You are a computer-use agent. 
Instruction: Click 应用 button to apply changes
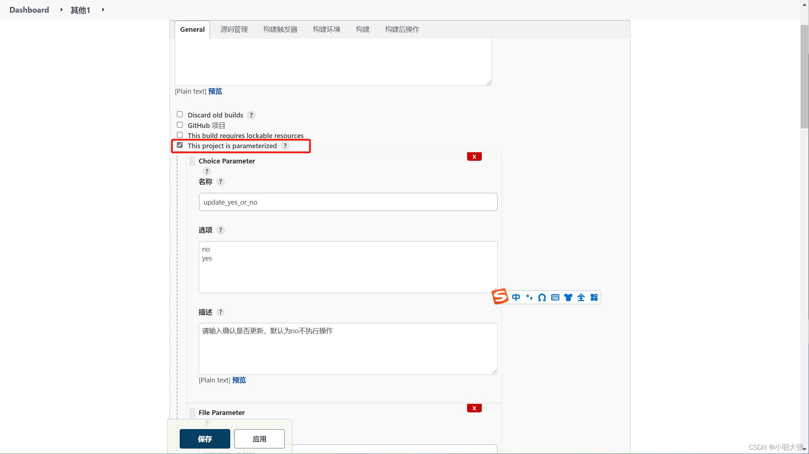click(259, 438)
